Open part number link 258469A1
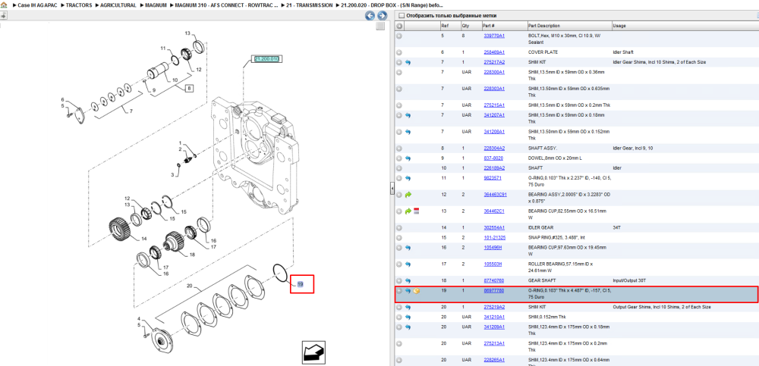 (494, 52)
